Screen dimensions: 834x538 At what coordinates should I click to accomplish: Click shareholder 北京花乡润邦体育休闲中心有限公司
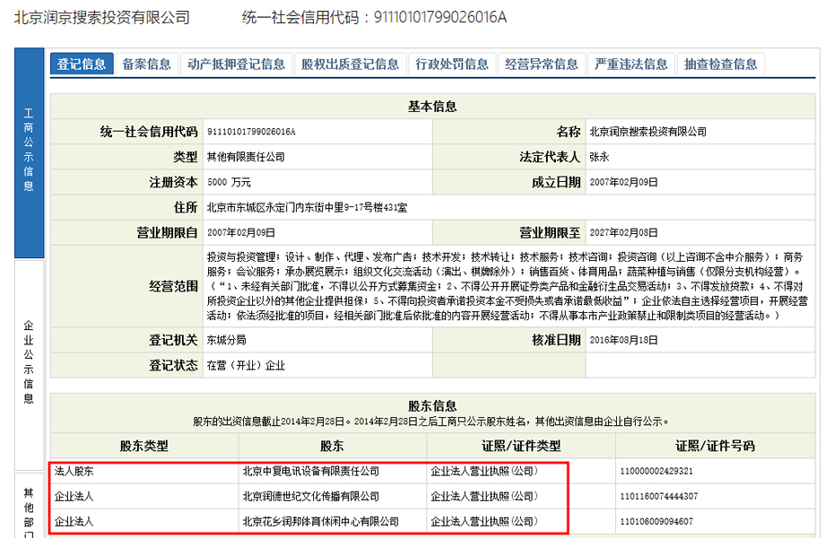[320, 521]
